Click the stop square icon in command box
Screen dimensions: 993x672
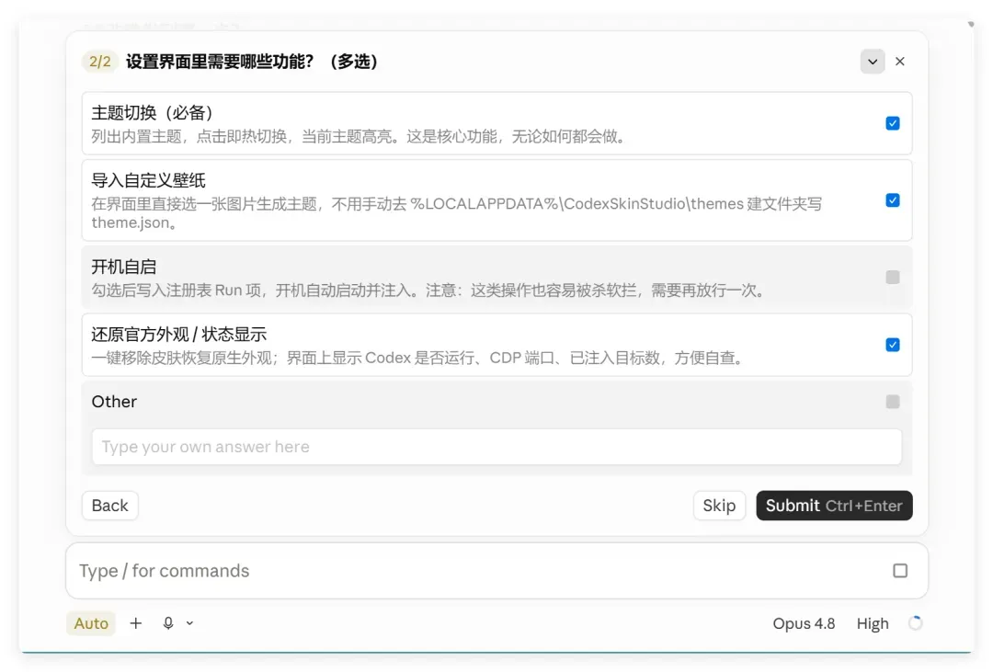tap(900, 571)
